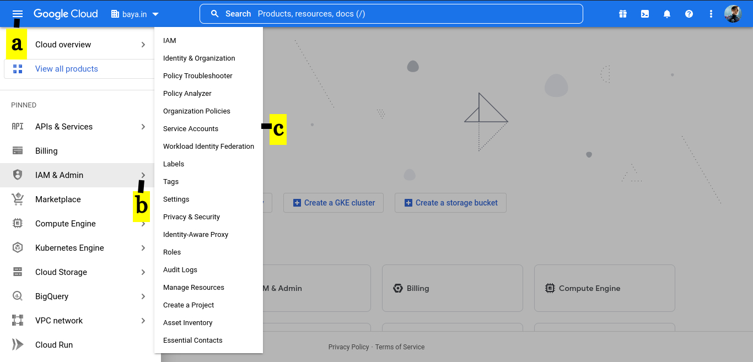This screenshot has width=753, height=362.
Task: Open the Privacy Policy link
Action: tap(349, 347)
